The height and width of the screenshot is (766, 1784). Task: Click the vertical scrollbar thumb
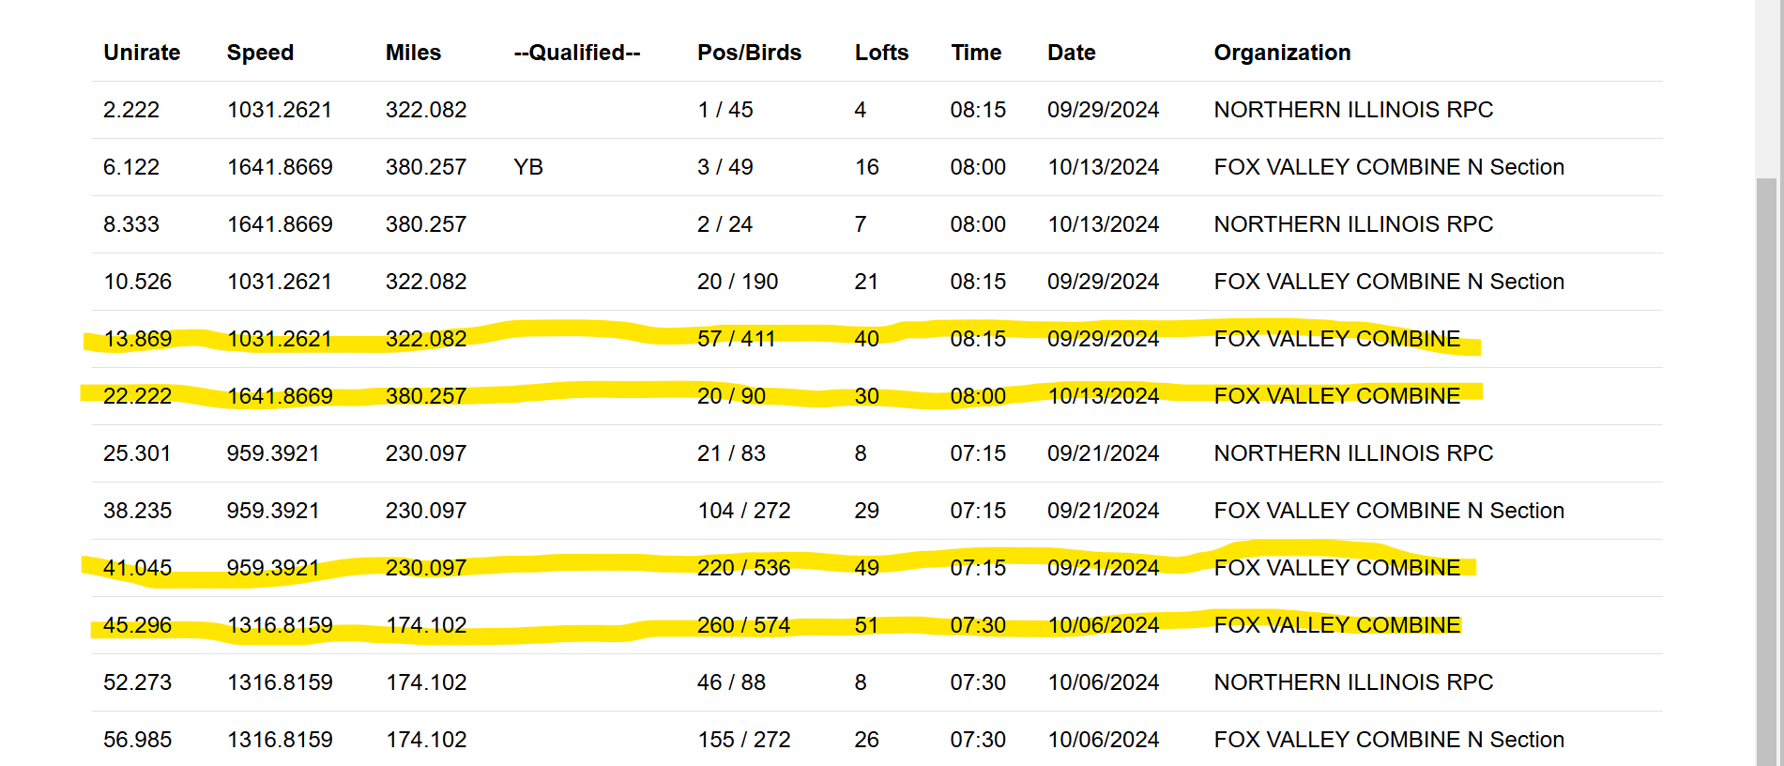point(1766,469)
